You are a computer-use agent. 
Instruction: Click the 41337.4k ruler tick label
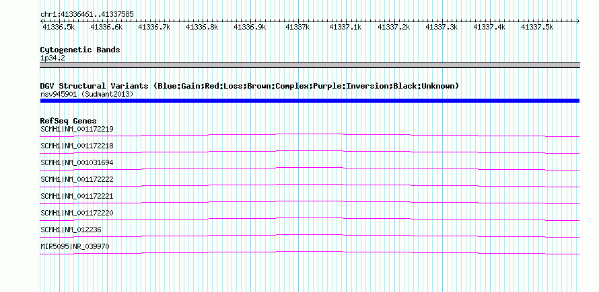tap(489, 27)
